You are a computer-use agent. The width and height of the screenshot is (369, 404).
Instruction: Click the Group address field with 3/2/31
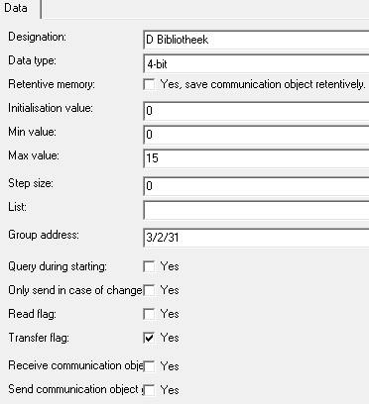(256, 238)
